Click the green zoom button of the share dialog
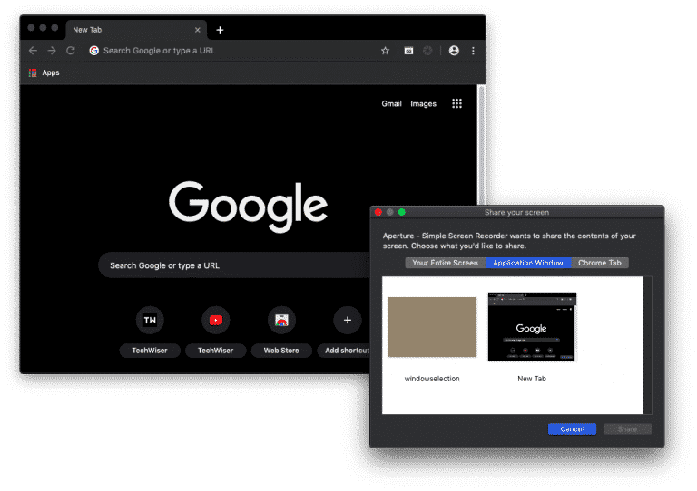This screenshot has width=697, height=491. 402,212
